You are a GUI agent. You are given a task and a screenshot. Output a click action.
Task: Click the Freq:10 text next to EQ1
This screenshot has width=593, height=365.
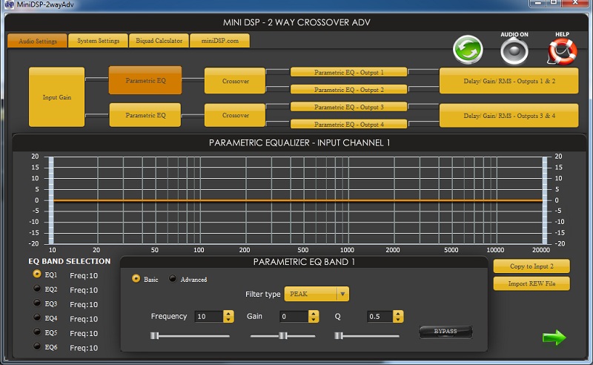pyautogui.click(x=84, y=276)
